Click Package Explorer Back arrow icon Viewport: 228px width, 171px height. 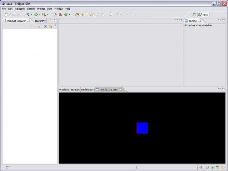(28, 26)
